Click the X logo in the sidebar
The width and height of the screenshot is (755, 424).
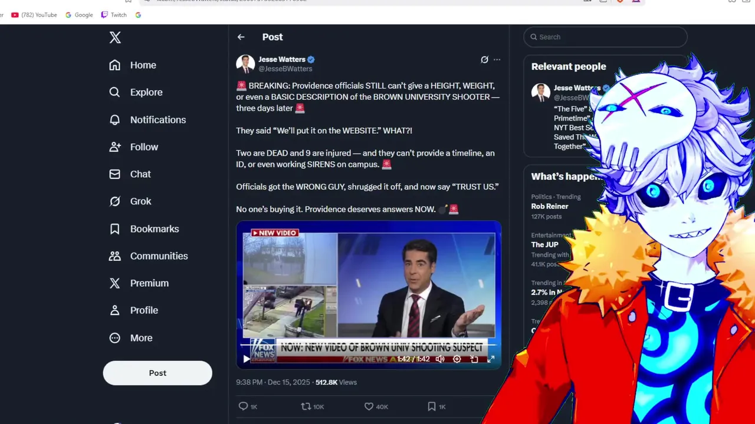115,38
